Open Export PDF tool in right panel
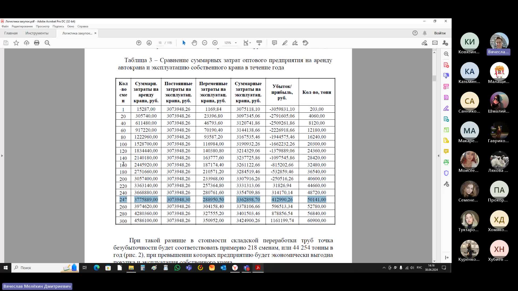518x291 pixels. 446,76
